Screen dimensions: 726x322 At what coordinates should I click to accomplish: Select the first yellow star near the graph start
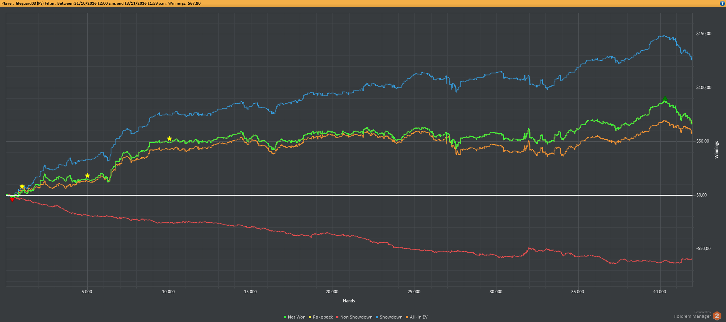pyautogui.click(x=22, y=186)
